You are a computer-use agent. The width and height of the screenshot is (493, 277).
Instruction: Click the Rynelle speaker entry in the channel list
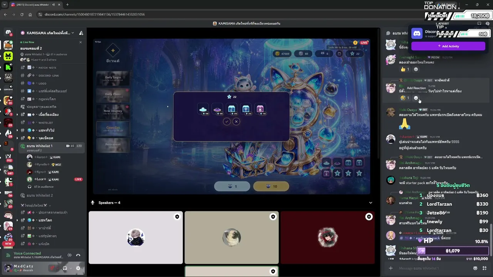point(55,165)
